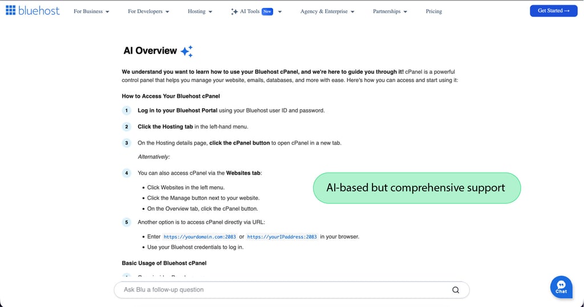This screenshot has height=307, width=584.
Task: Click 'click the cPanel button' step text
Action: coord(240,143)
